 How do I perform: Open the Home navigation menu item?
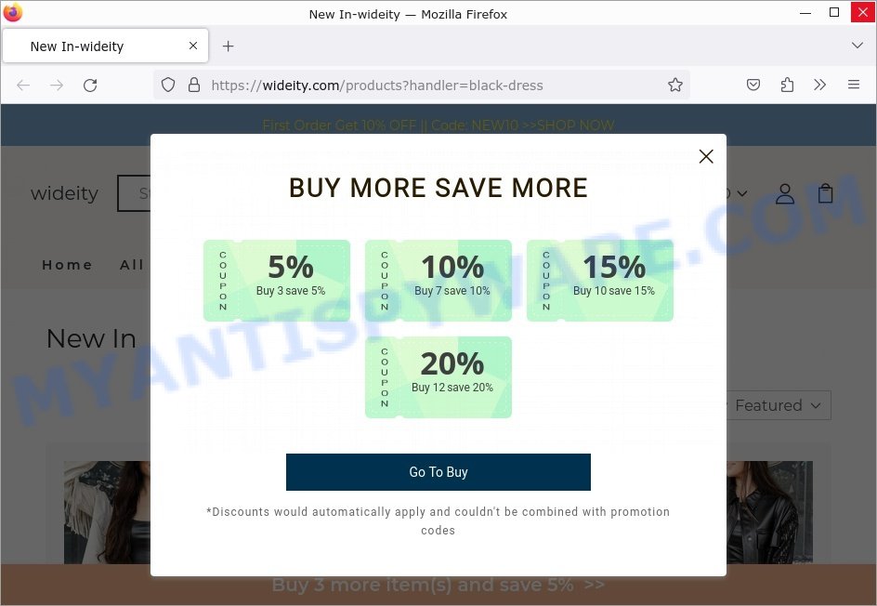(67, 265)
